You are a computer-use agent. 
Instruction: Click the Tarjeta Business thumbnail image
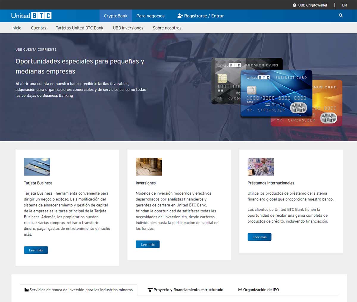pyautogui.click(x=37, y=167)
